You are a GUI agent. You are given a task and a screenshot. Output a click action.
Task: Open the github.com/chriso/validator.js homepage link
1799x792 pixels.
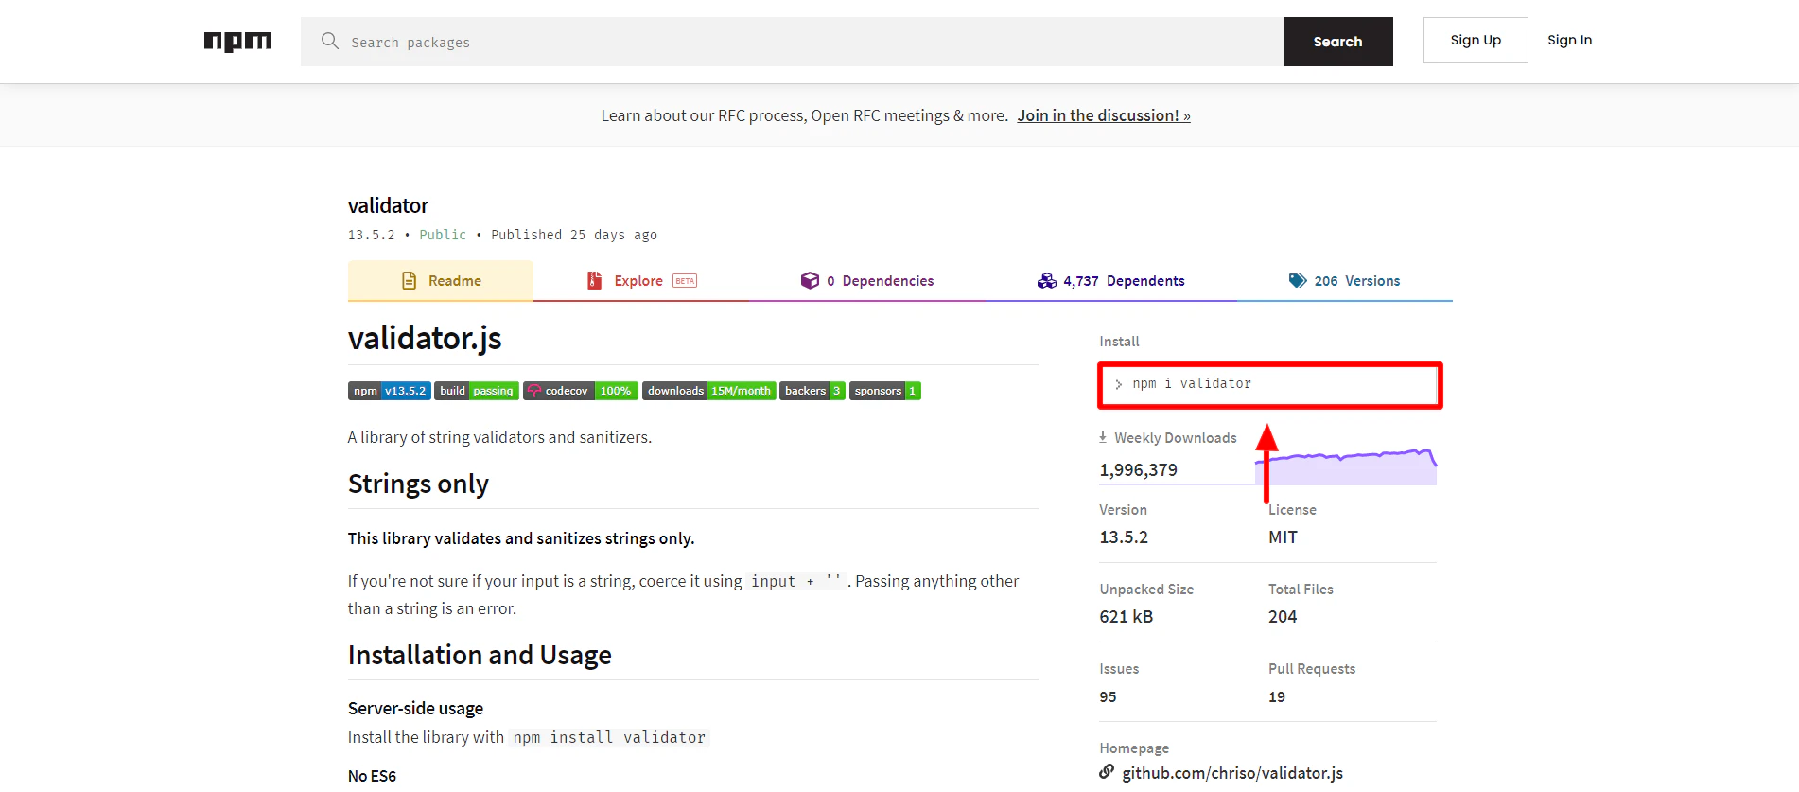[1232, 773]
